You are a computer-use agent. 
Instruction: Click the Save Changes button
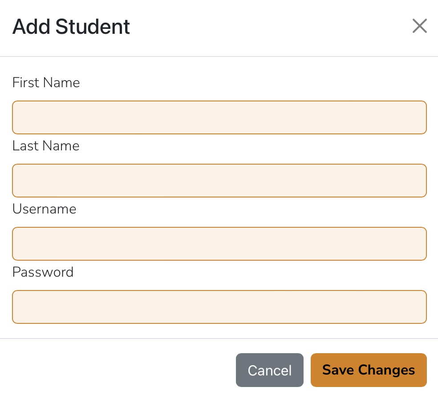(x=369, y=370)
